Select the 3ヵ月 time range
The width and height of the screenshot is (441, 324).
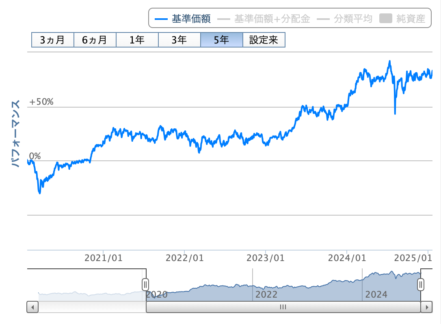(x=52, y=40)
